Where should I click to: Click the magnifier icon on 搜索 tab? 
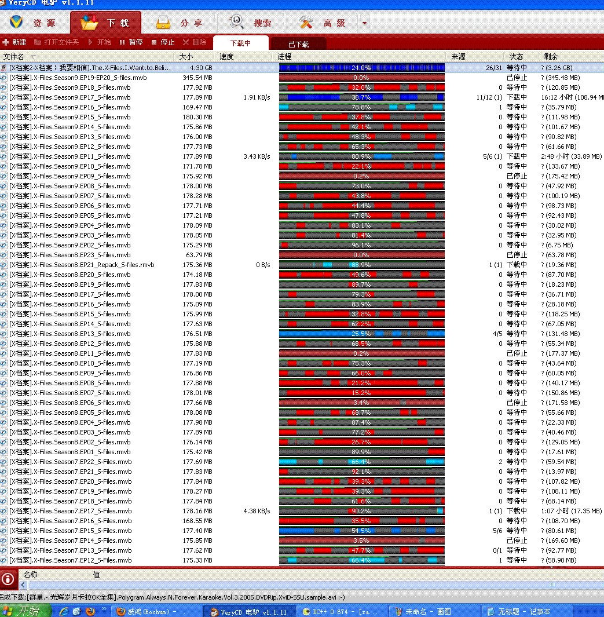tap(236, 22)
